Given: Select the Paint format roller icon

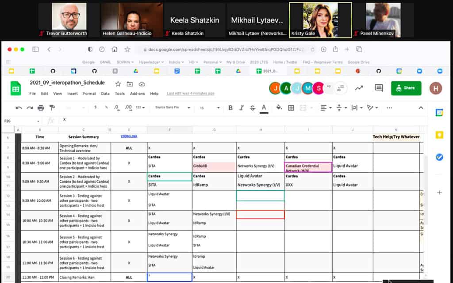Looking at the screenshot, I should (52, 108).
